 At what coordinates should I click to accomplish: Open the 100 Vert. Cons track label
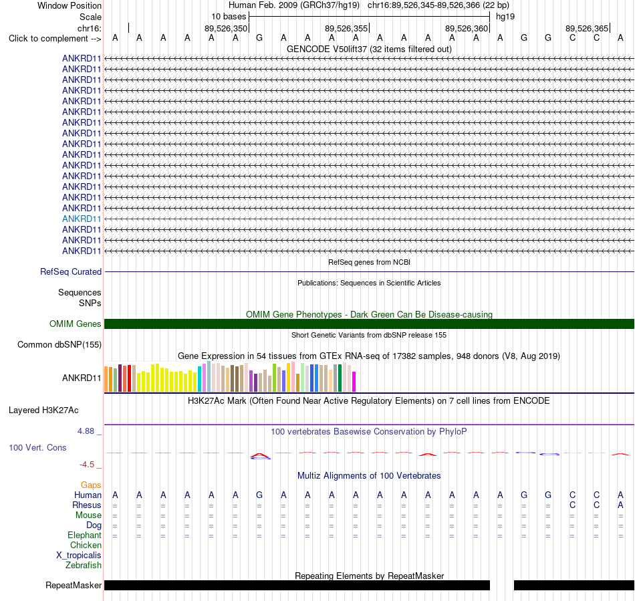37,447
